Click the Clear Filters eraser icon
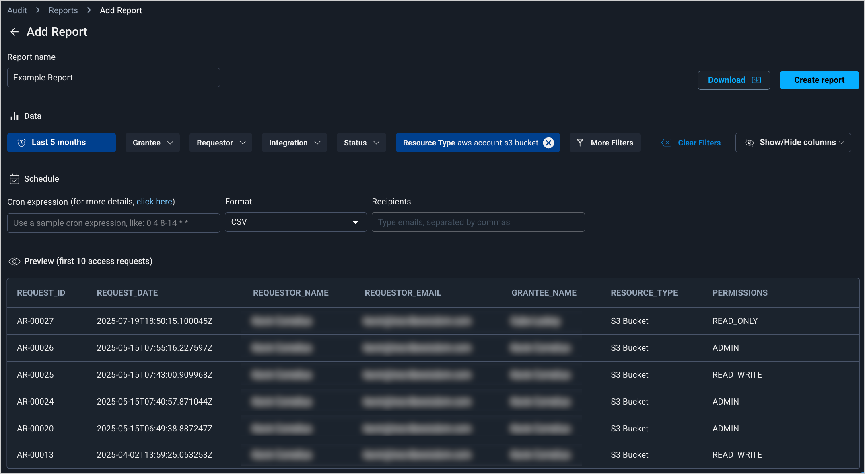 click(666, 143)
